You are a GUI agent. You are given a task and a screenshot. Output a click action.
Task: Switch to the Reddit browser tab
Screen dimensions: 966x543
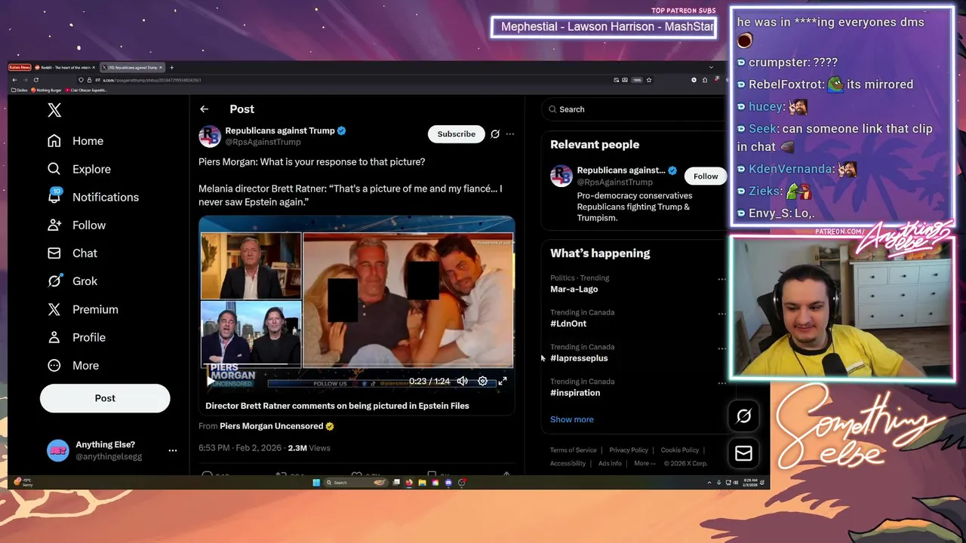coord(65,68)
